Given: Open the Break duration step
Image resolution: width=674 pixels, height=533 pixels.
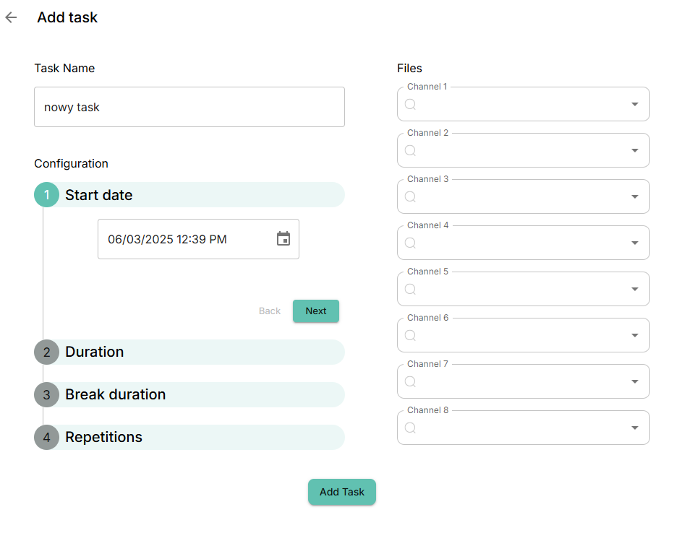Looking at the screenshot, I should point(189,394).
